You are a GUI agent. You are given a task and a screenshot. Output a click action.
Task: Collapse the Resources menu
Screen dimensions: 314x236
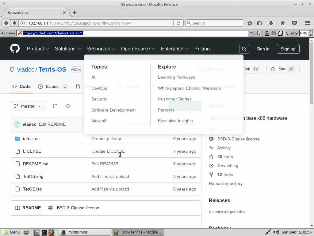(x=101, y=49)
